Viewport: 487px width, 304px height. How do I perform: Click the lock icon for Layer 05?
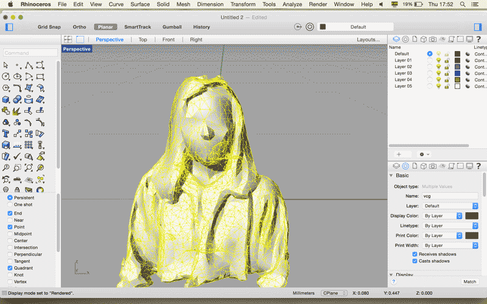(x=447, y=86)
